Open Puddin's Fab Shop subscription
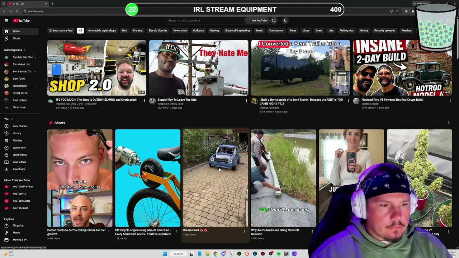This screenshot has width=459, height=258. 20,57
